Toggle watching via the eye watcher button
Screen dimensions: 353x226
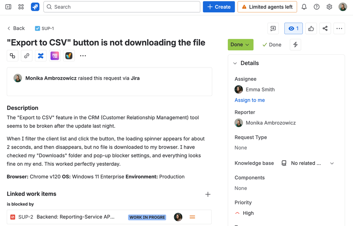(x=293, y=29)
